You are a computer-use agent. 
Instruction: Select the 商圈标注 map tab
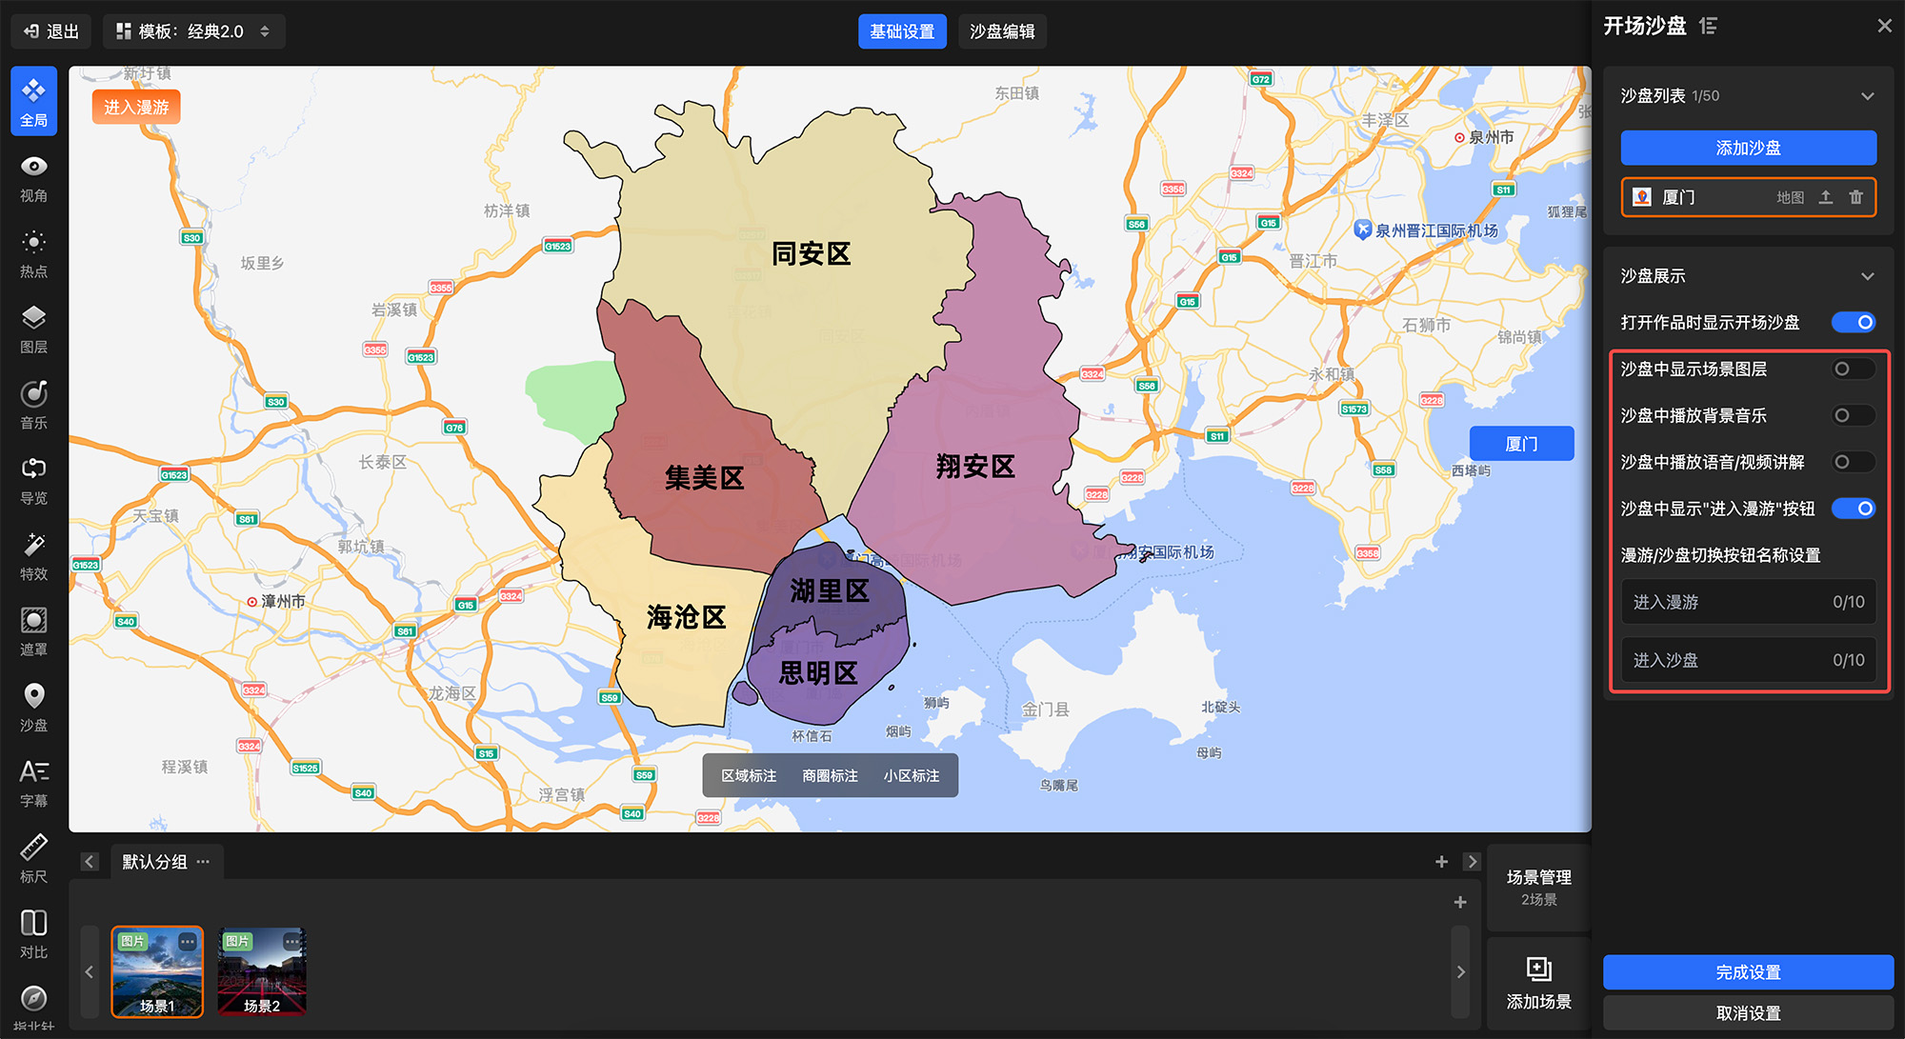[830, 776]
